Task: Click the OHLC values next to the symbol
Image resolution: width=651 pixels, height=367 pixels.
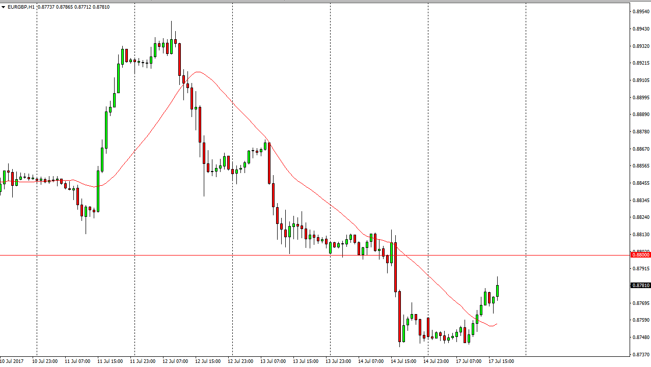Action: pyautogui.click(x=73, y=7)
